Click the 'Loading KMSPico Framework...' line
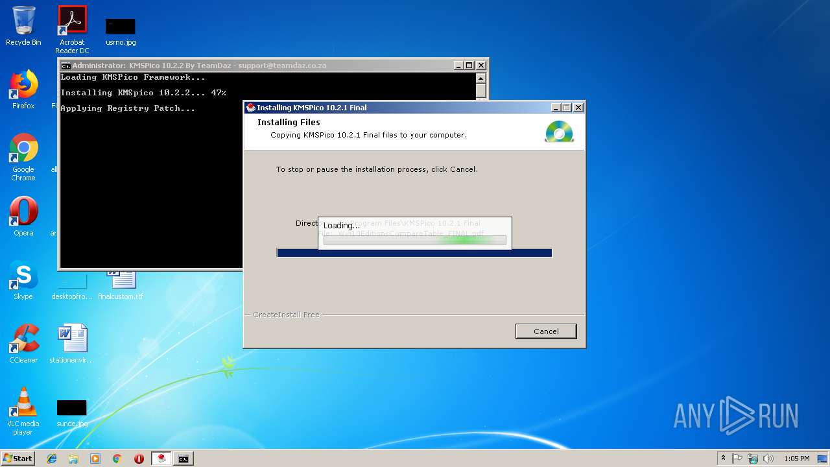This screenshot has width=830, height=467. pyautogui.click(x=133, y=77)
